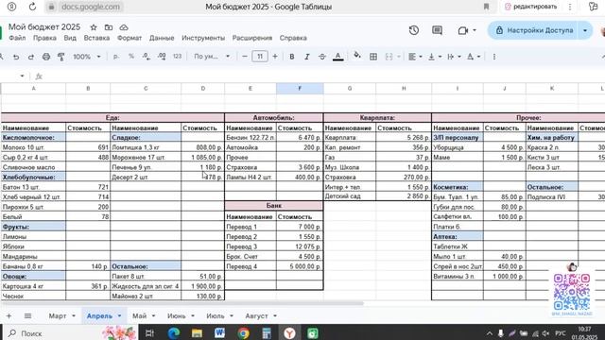Open the zoom 100% dropdown
Image resolution: width=605 pixels, height=340 pixels.
(x=87, y=57)
